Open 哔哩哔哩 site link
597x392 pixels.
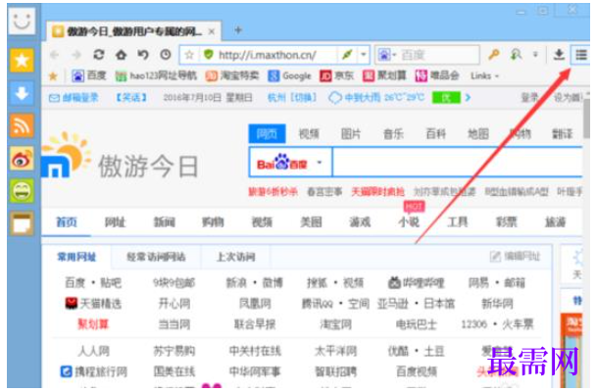pyautogui.click(x=417, y=283)
